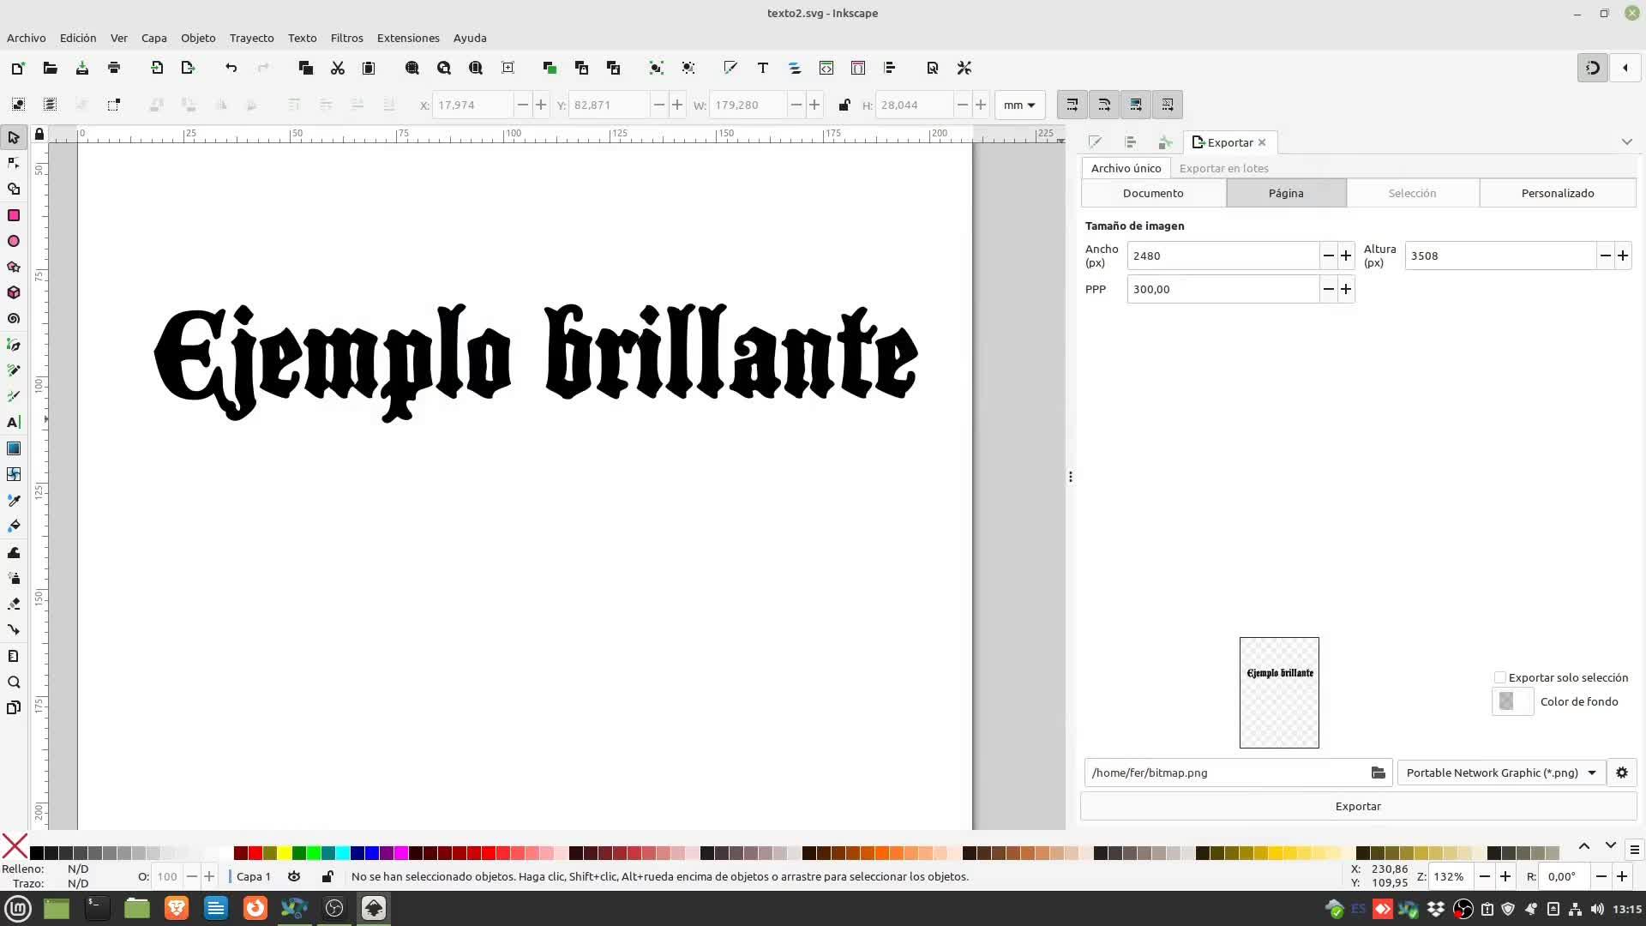Select the Gradient tool

pyautogui.click(x=14, y=448)
